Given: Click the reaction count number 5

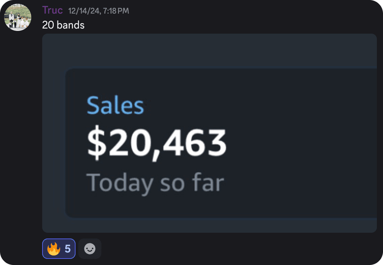Looking at the screenshot, I should [68, 249].
